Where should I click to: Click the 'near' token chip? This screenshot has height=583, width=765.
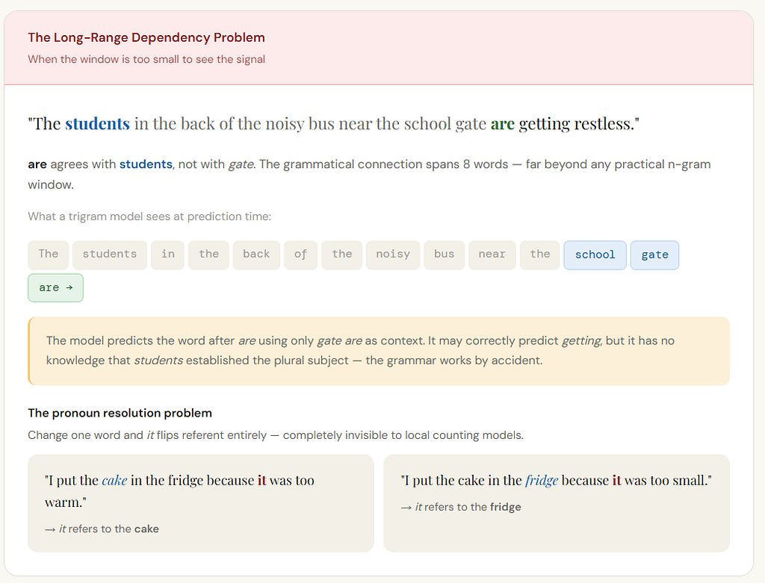point(492,255)
